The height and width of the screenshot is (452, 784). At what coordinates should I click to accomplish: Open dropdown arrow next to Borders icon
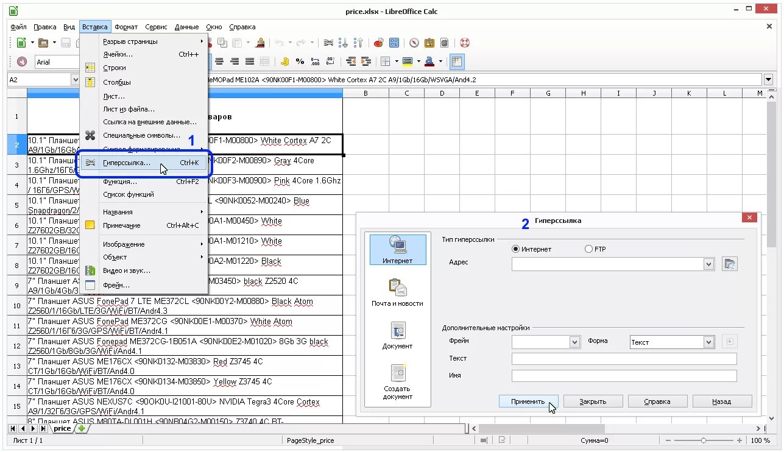(x=397, y=62)
